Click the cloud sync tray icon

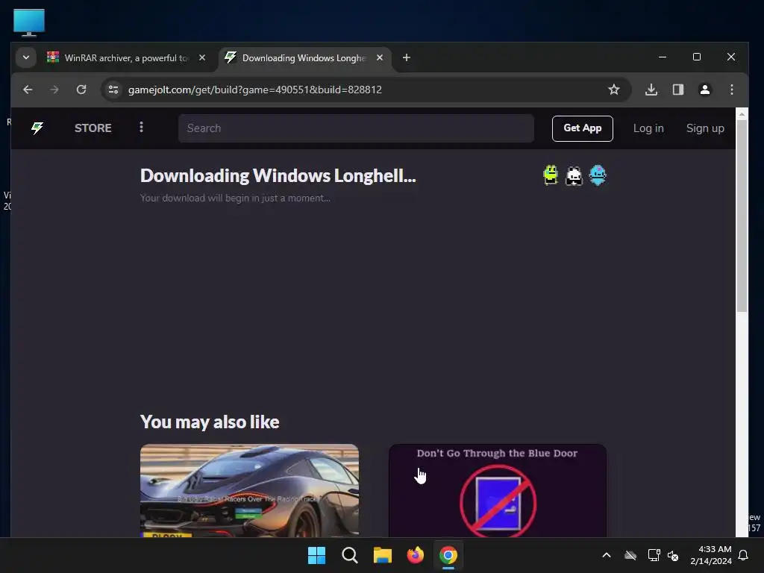630,555
